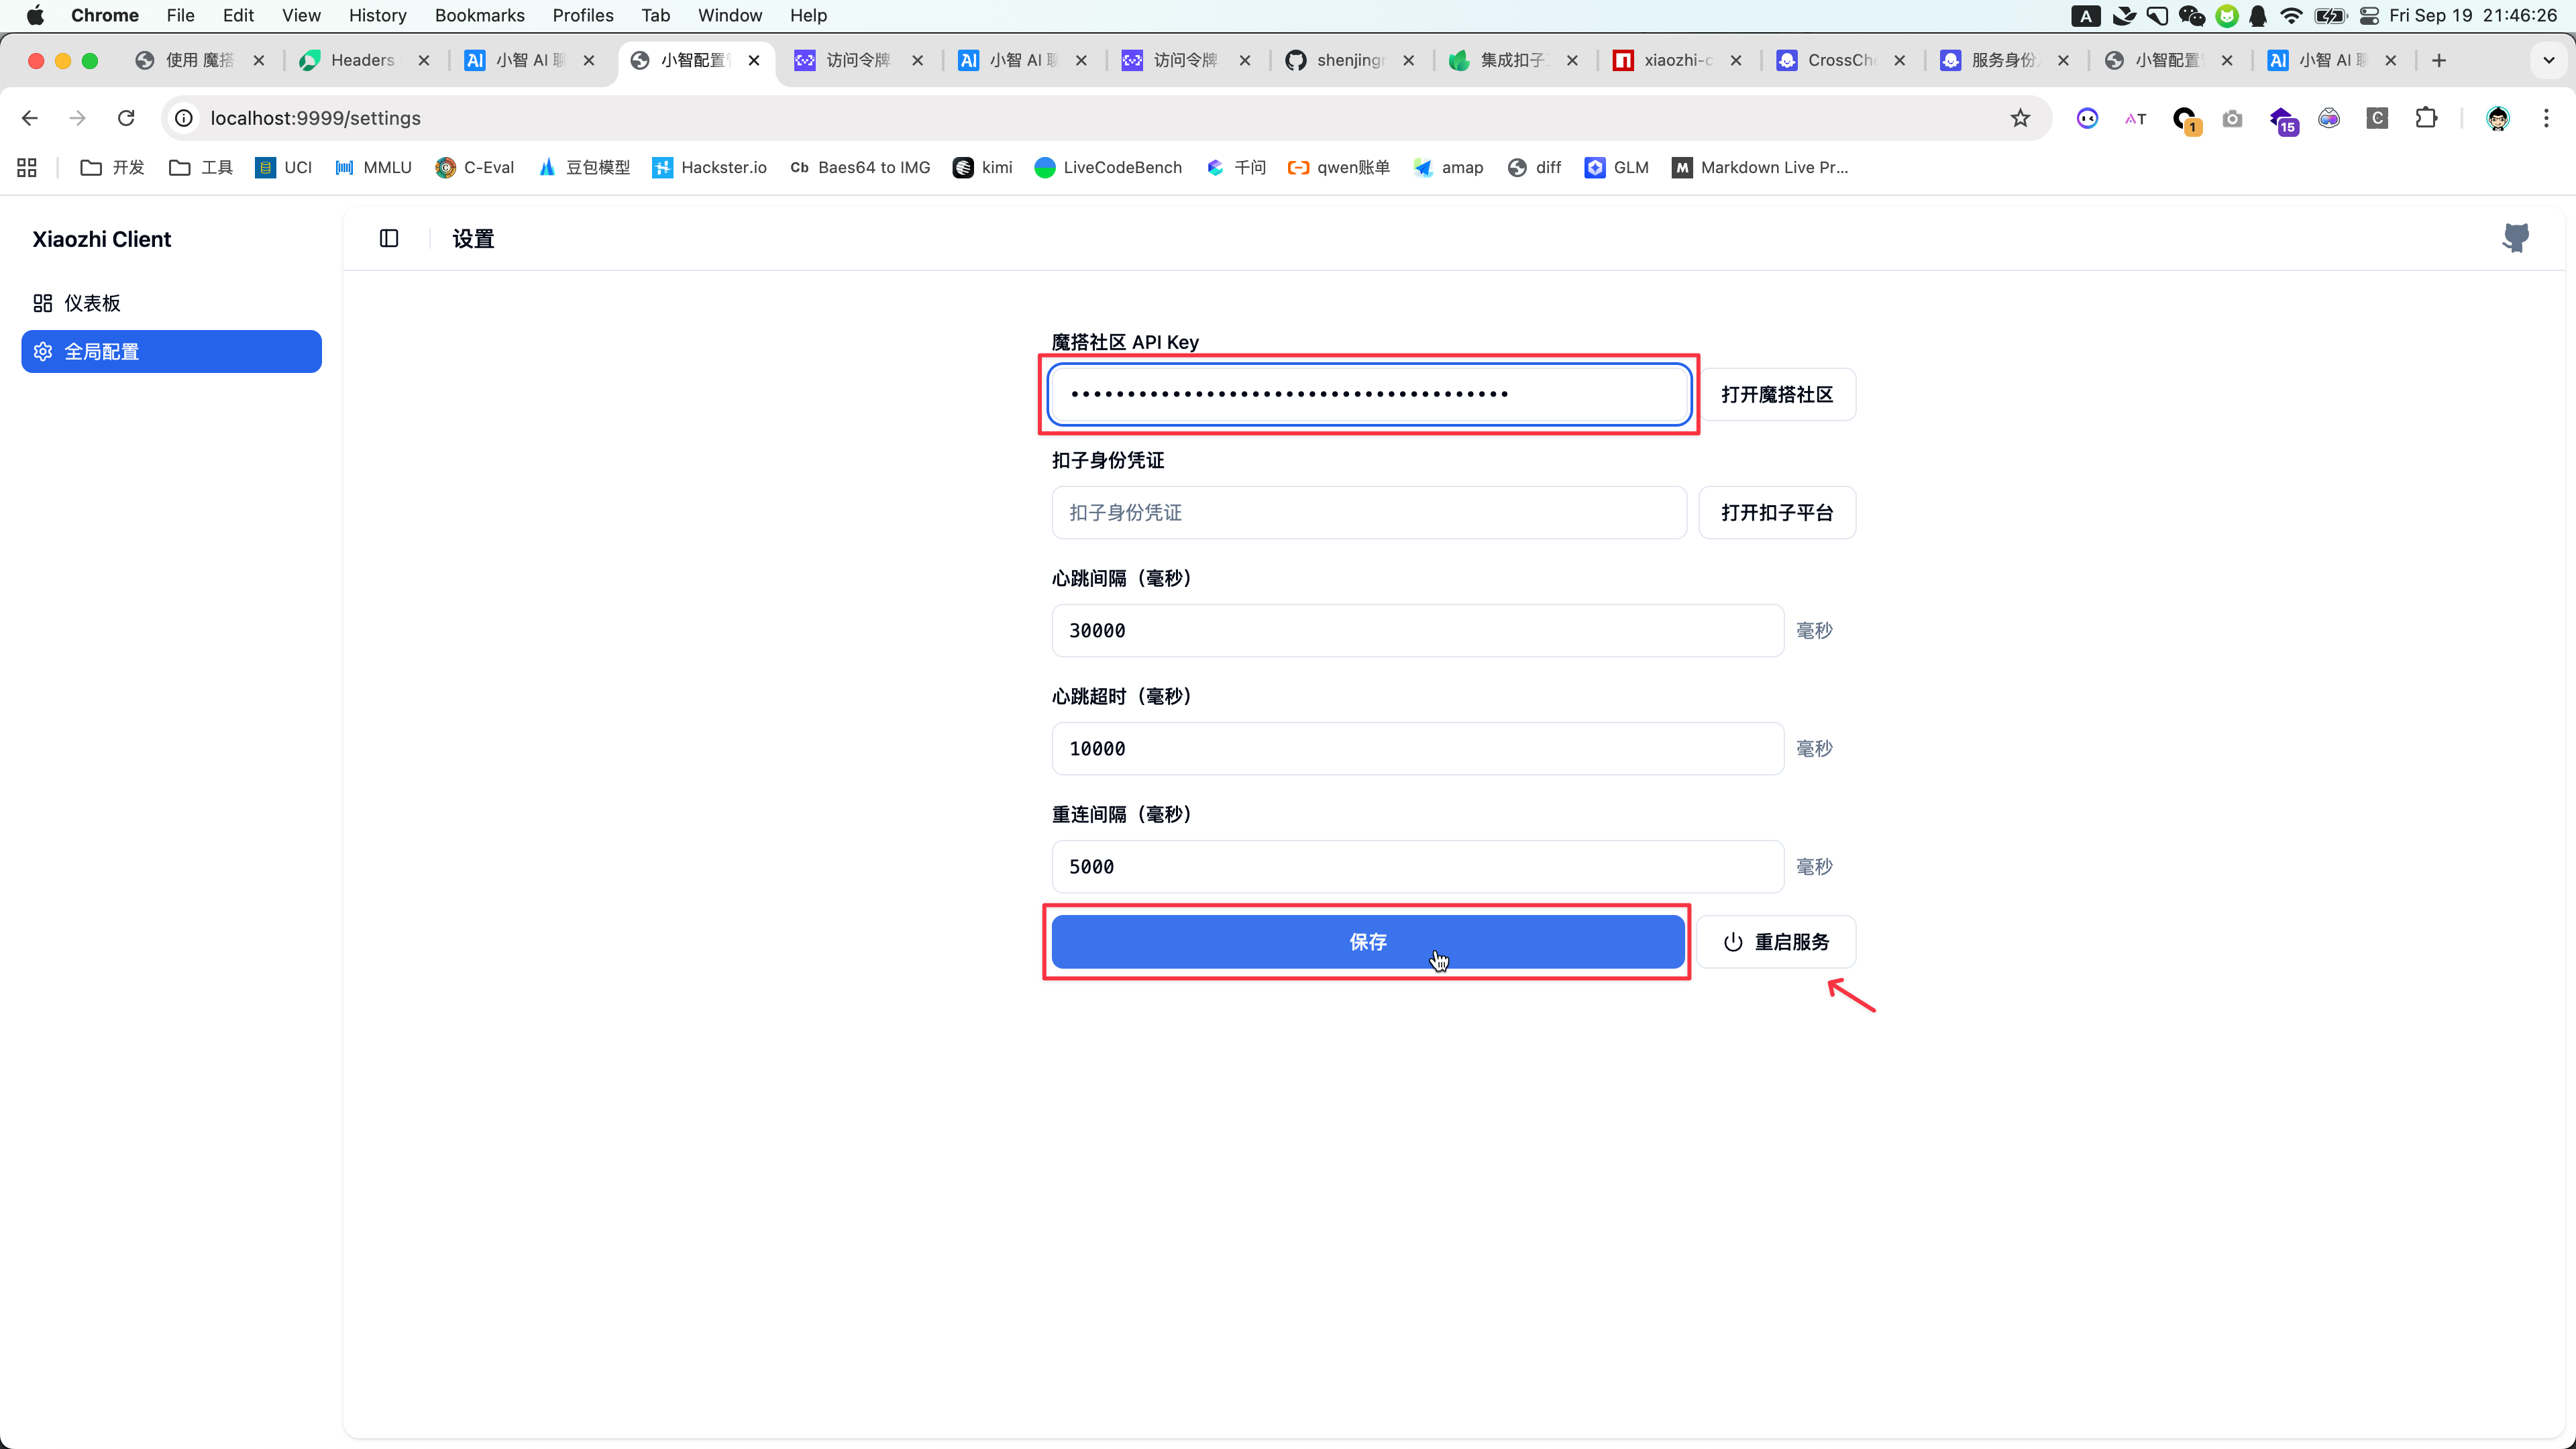2576x1449 pixels.
Task: Expand the tab search dropdown arrow
Action: (2548, 60)
